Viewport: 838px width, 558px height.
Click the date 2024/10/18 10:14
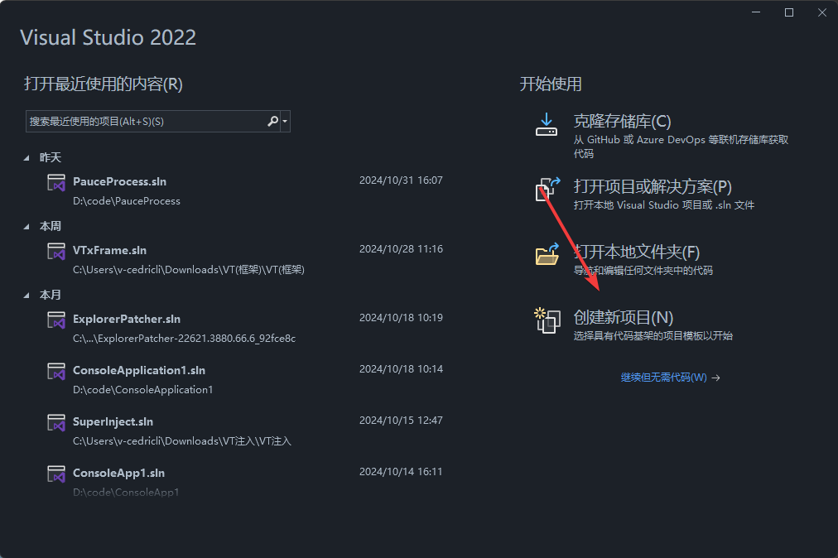(401, 368)
